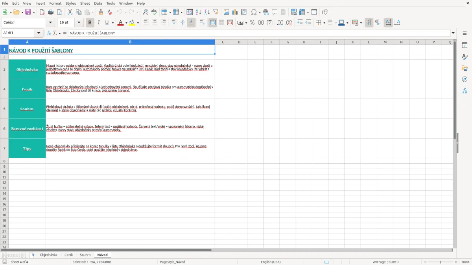Copy the selected cells

(79, 12)
